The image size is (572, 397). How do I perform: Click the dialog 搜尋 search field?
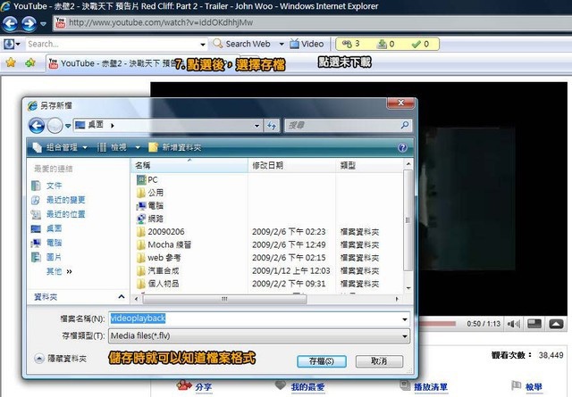pos(343,126)
